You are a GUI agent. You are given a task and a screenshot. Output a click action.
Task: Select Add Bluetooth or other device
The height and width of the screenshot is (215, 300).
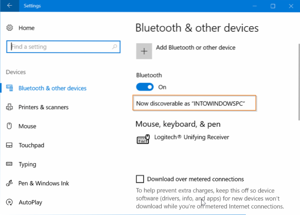coord(196,48)
